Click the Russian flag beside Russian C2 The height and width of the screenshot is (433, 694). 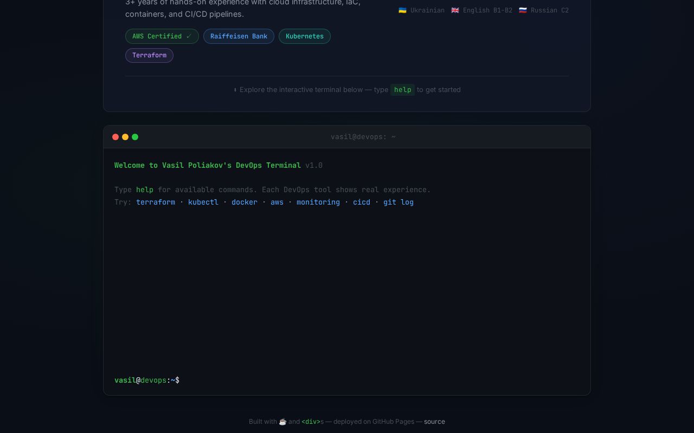pos(523,10)
